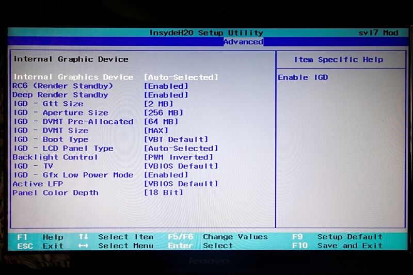Select the IGD - DVMT Pre-Allocated label
The height and width of the screenshot is (275, 413).
coord(73,122)
